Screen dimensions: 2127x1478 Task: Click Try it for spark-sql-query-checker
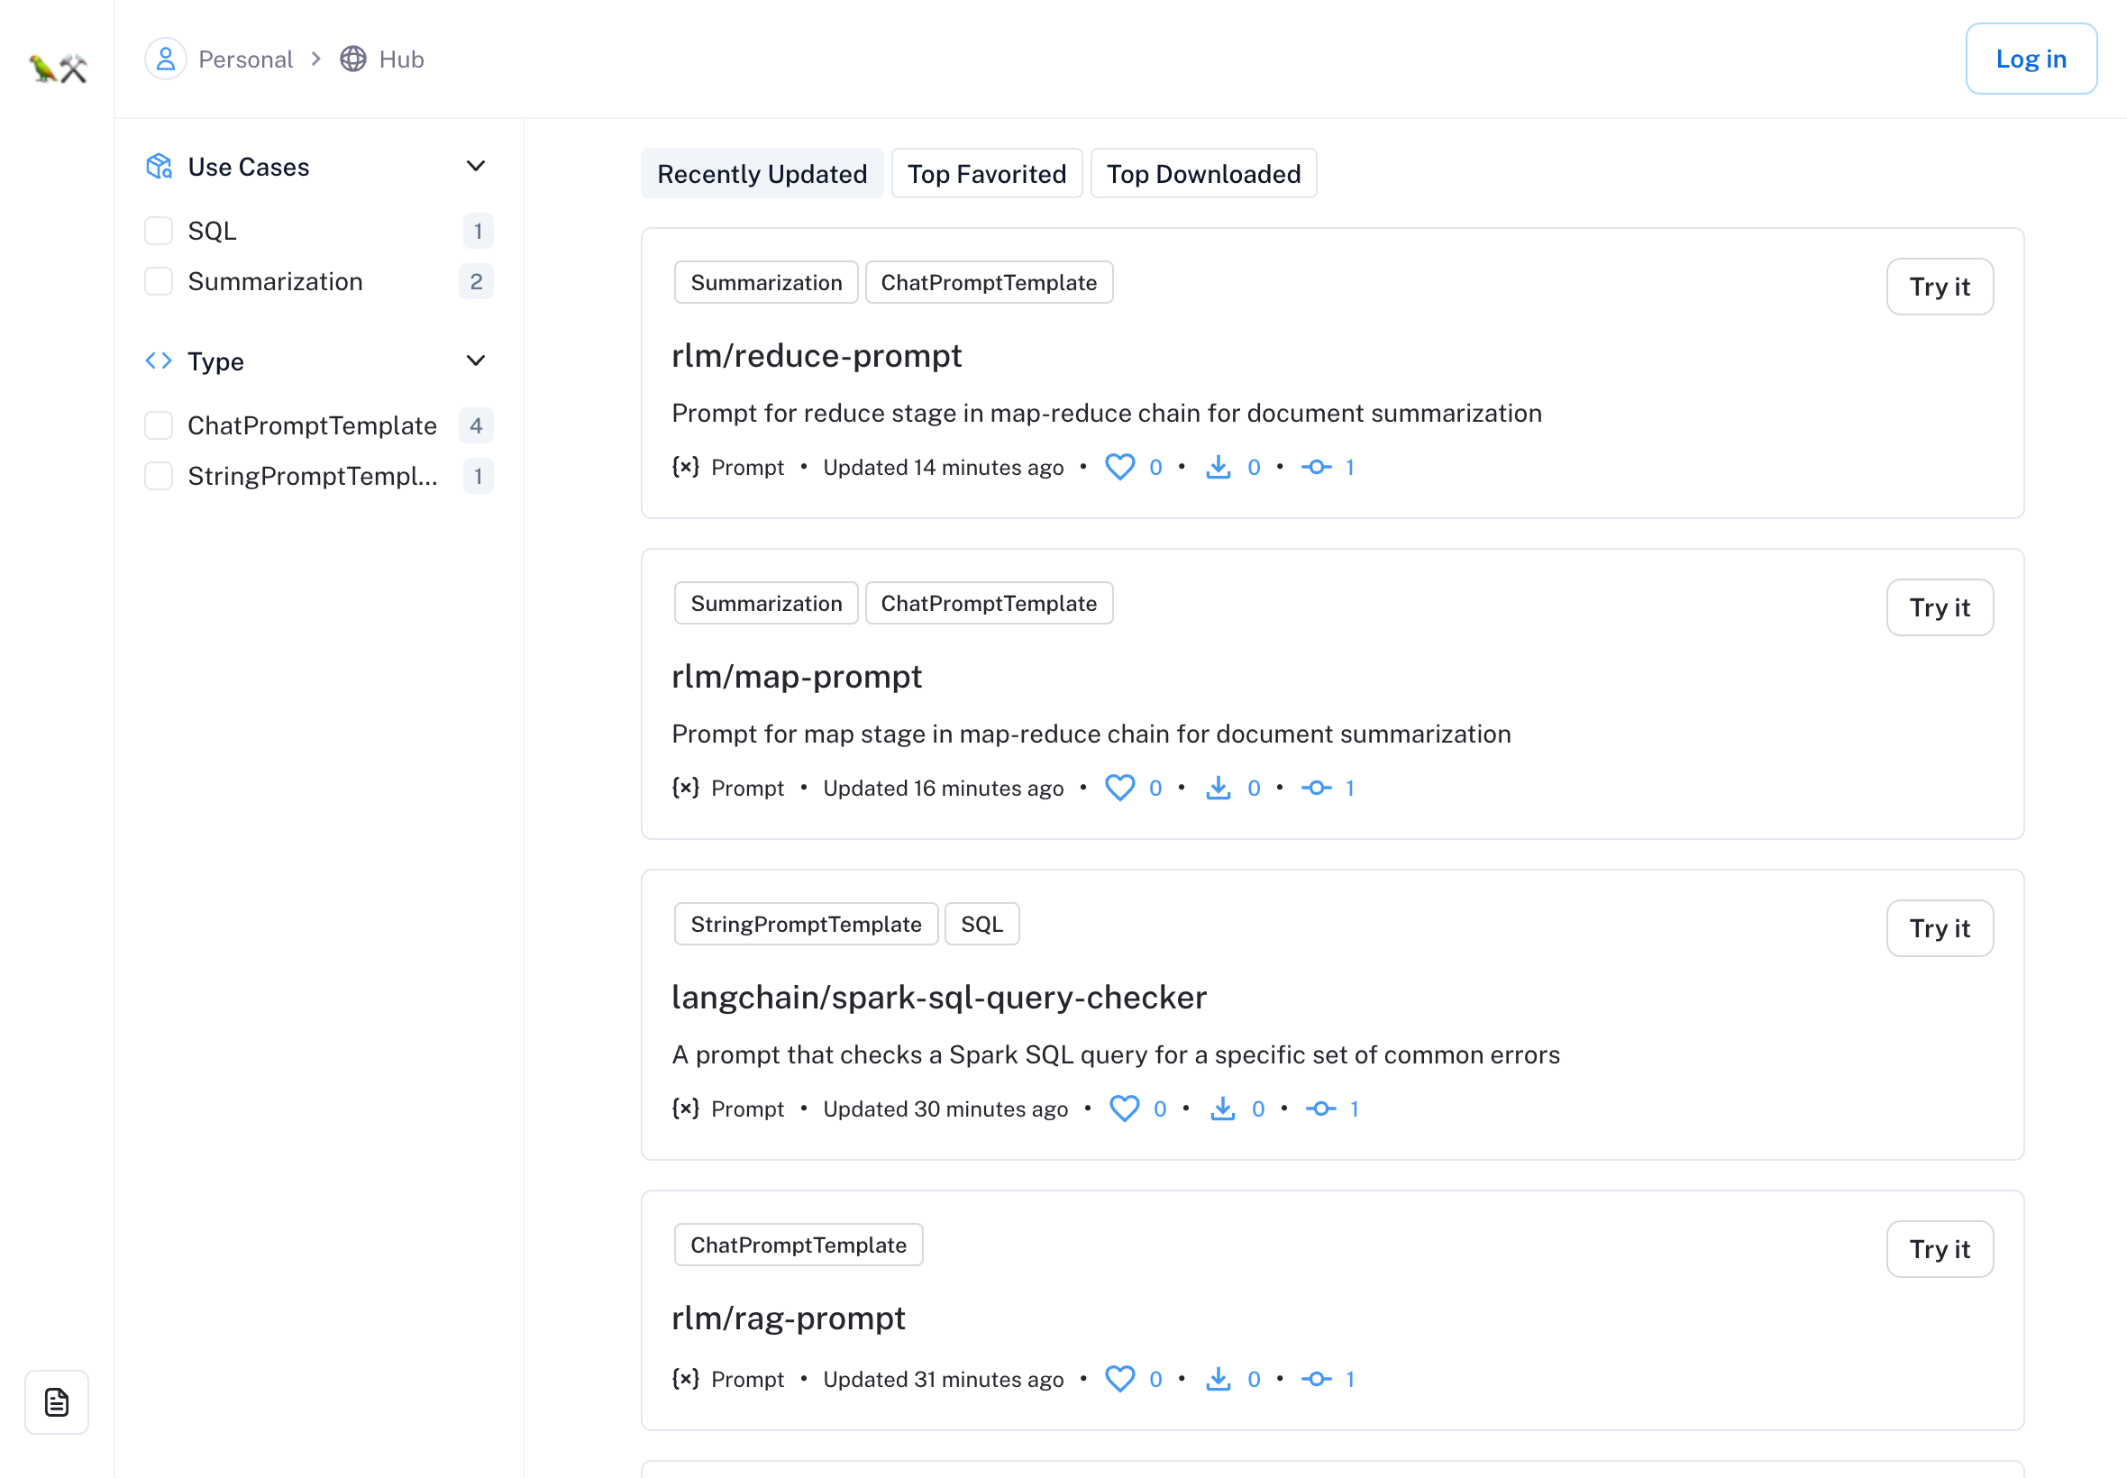pos(1940,928)
